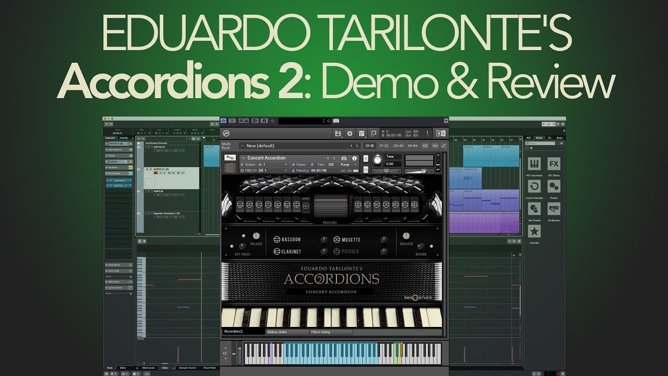Screen dimensions: 668x376
Task: Open the MixConsole tab in lower zone
Action: (x=148, y=368)
